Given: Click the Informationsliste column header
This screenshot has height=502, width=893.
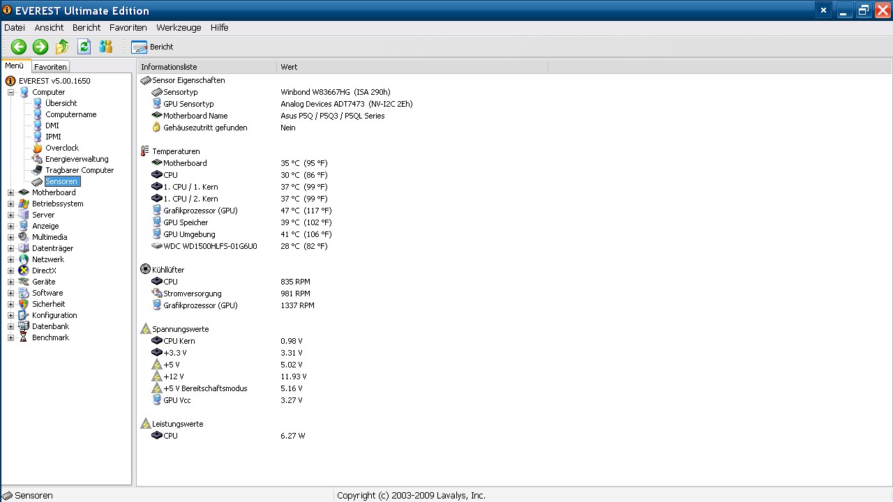Looking at the screenshot, I should click(x=207, y=67).
